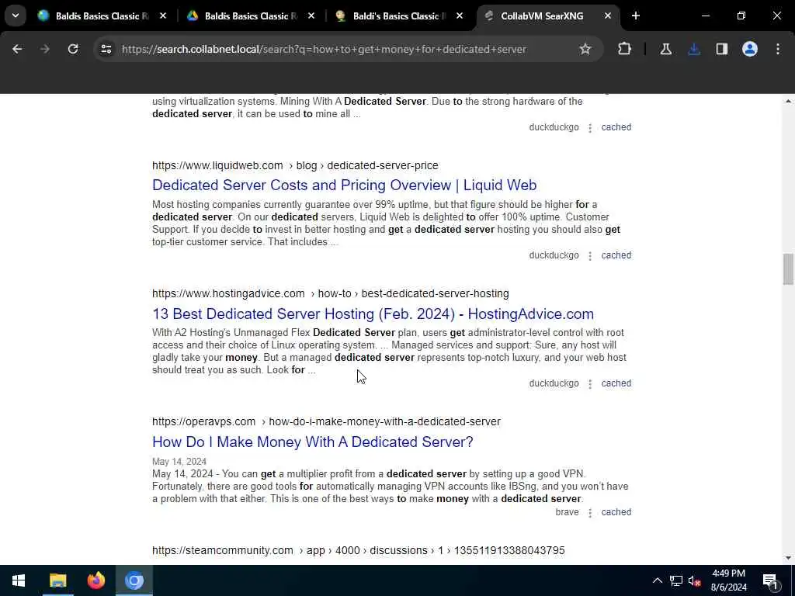Click the May 14, 2024 date text
Image resolution: width=795 pixels, height=596 pixels.
(179, 462)
